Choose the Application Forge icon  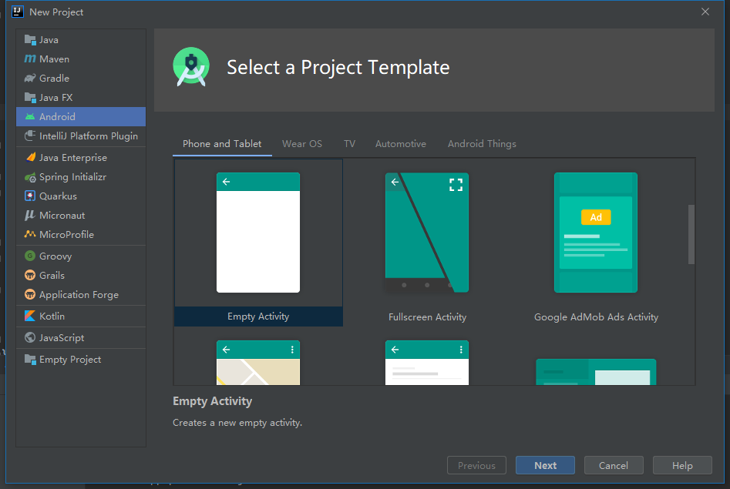coord(30,294)
